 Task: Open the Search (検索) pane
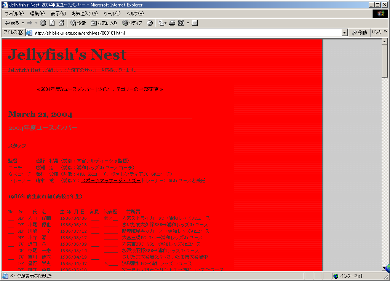click(78, 23)
